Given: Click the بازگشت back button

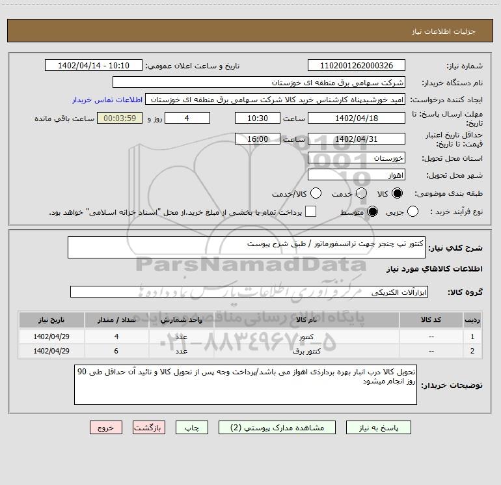Looking at the screenshot, I should (149, 428).
